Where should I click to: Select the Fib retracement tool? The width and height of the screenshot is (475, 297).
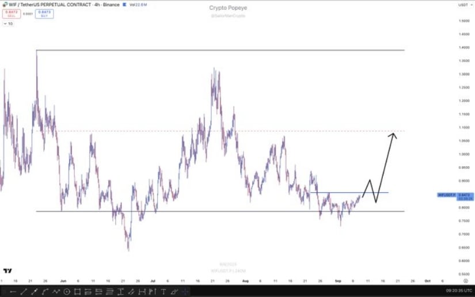[109, 292]
